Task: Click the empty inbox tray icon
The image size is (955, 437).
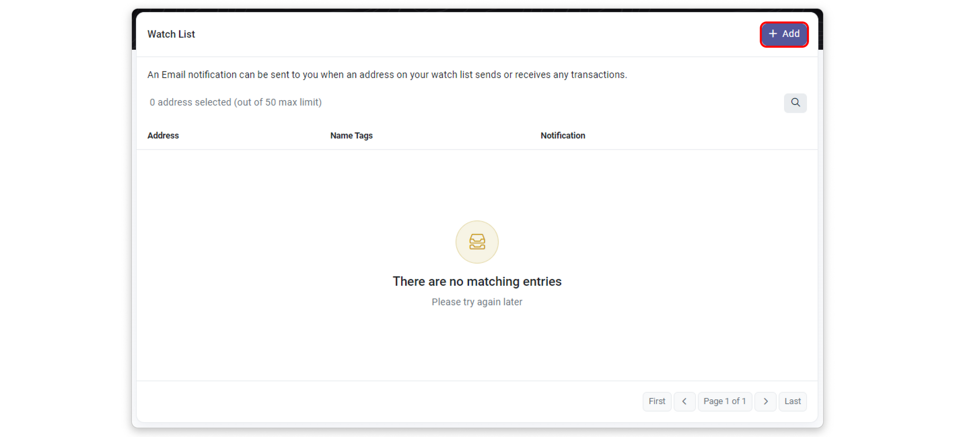Action: tap(477, 242)
